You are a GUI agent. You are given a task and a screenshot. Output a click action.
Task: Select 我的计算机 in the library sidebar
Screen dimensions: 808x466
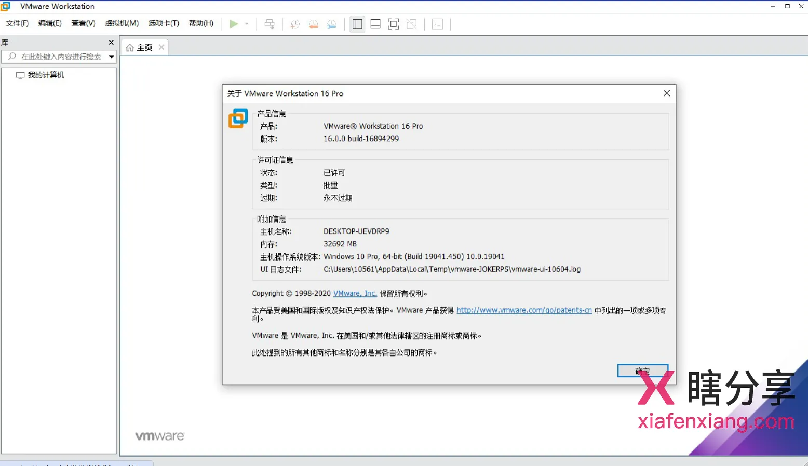tap(46, 75)
